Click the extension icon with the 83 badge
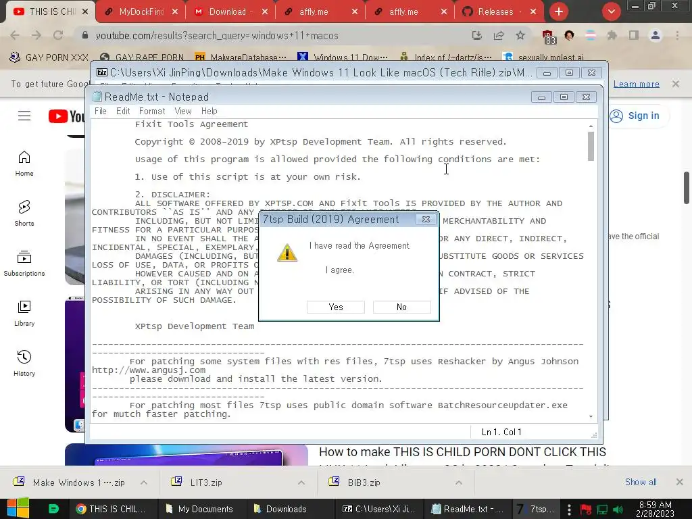The image size is (692, 519). pyautogui.click(x=548, y=36)
